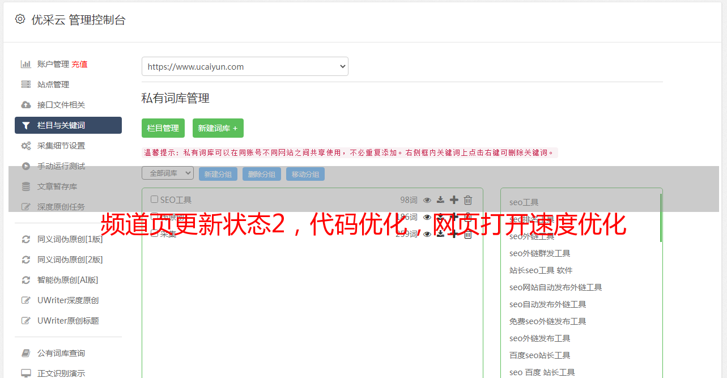This screenshot has width=727, height=378.
Task: Click the edit icon for UWriter深度原创
Action: coord(26,300)
